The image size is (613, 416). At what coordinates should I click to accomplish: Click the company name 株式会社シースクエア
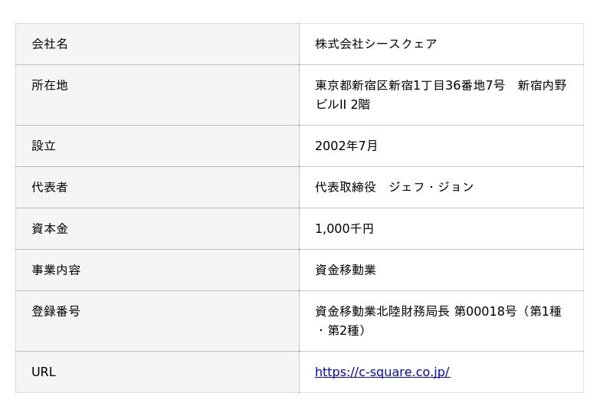coord(375,44)
